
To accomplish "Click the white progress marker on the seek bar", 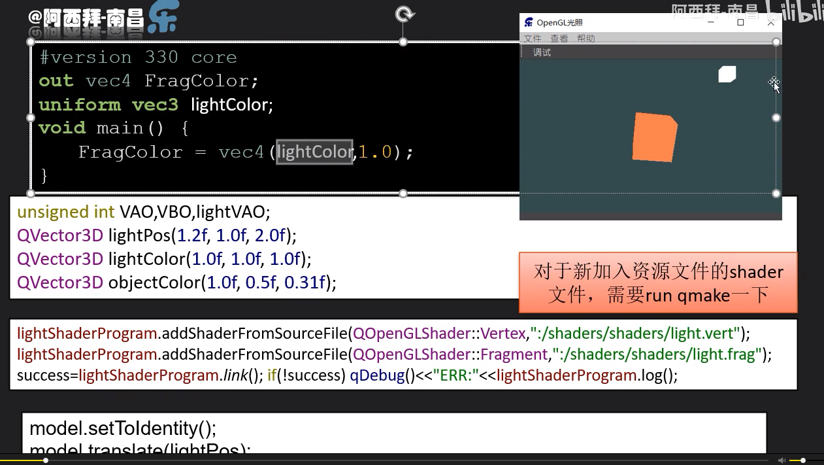I will point(46,460).
